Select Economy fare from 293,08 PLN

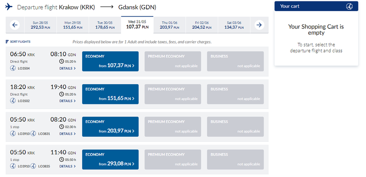point(110,160)
